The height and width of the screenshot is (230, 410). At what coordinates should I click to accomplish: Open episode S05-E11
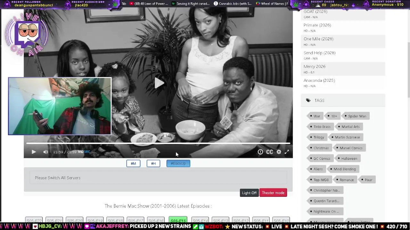click(x=261, y=220)
